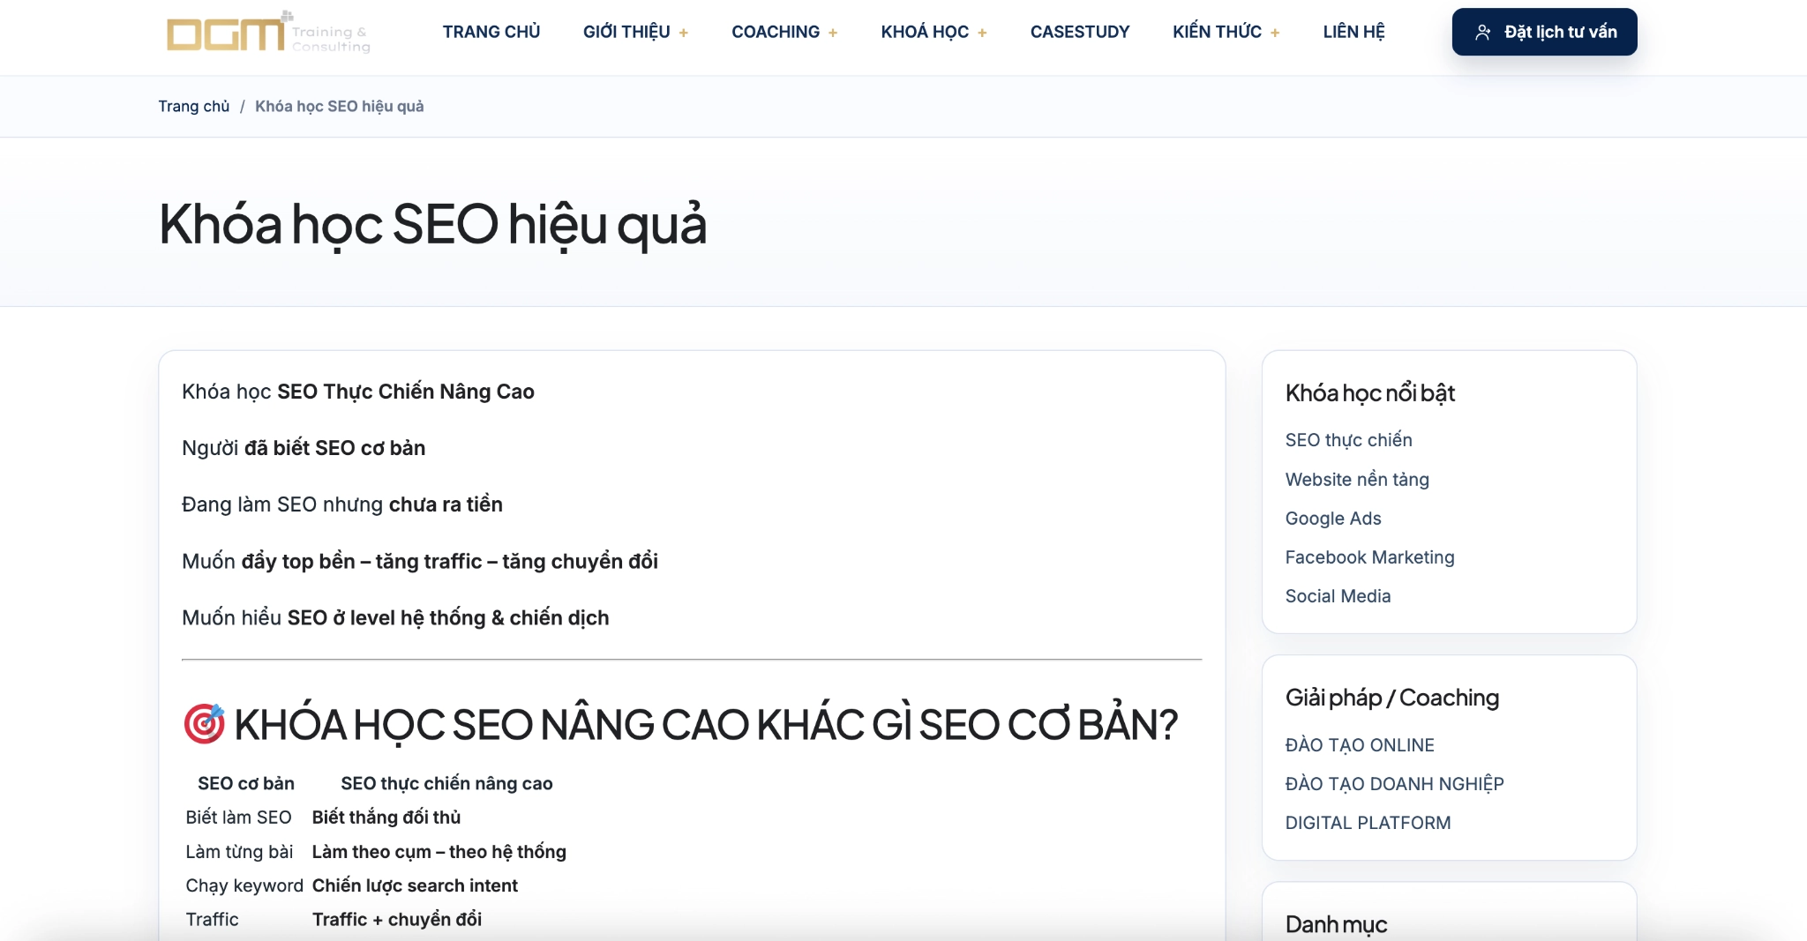
Task: Open the GIỚI THIỆU menu label
Action: coord(626,32)
